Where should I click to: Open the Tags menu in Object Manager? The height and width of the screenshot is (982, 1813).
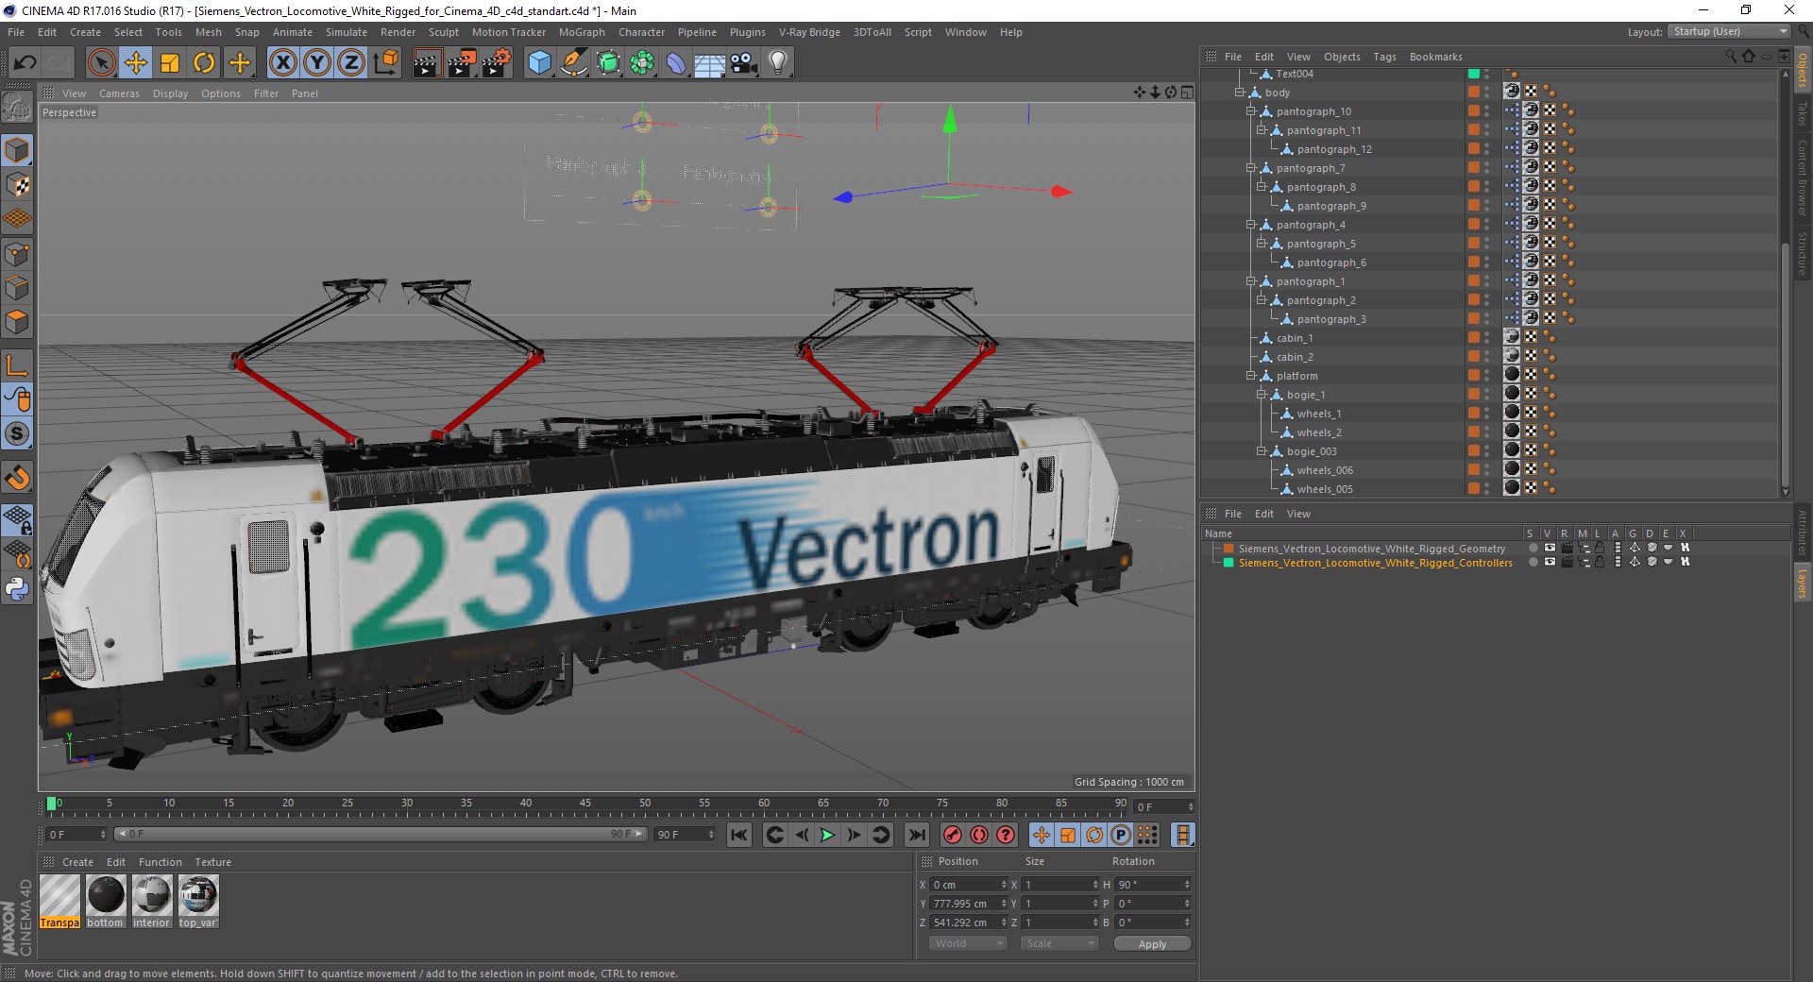pos(1384,57)
